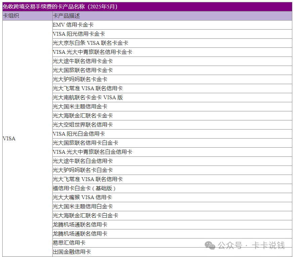Select the '卡组织' column header

[x=27, y=16]
